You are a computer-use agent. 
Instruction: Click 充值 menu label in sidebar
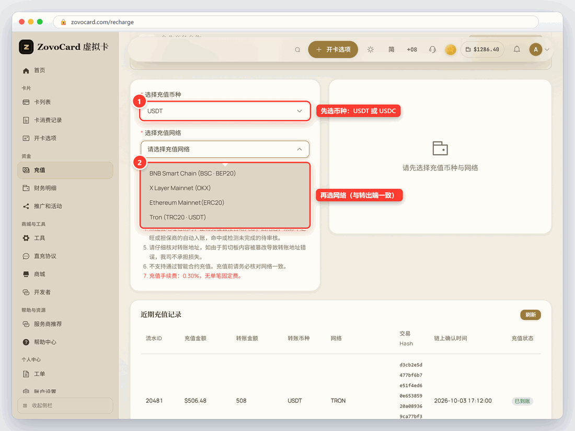click(40, 170)
